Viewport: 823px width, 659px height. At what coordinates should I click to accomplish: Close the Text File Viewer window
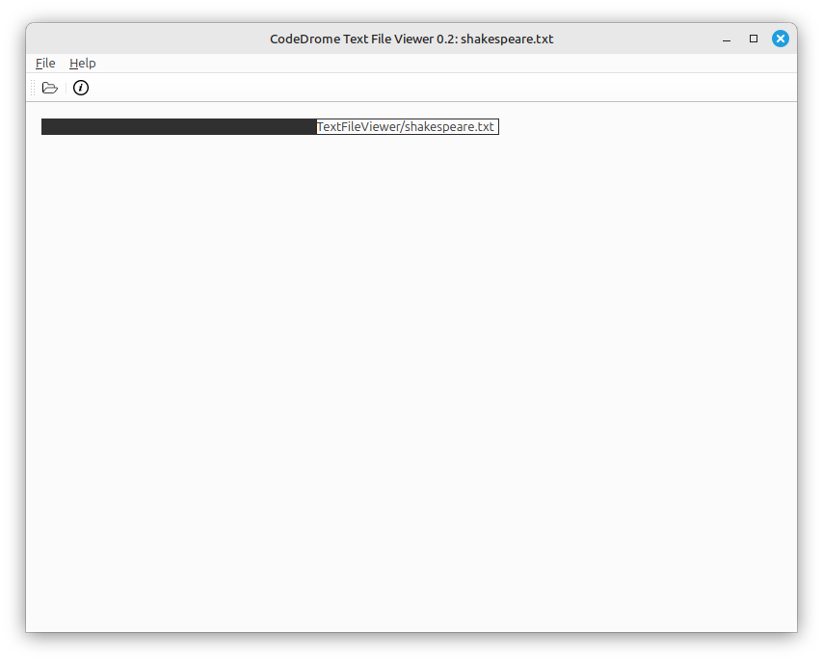click(780, 39)
